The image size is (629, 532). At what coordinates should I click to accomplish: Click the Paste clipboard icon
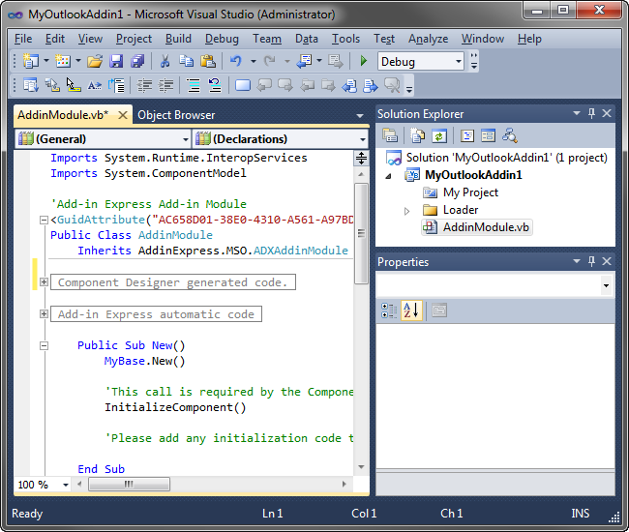tap(208, 61)
